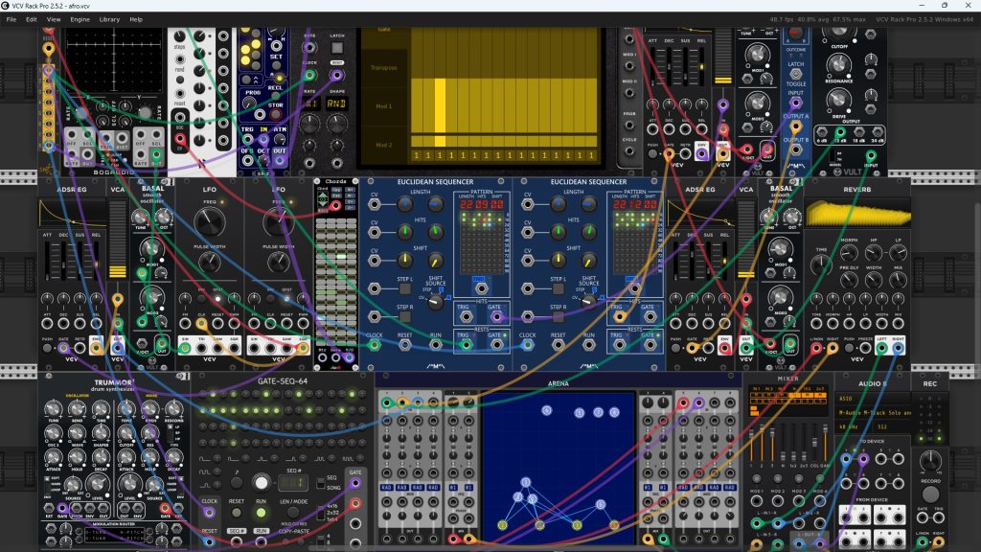
Task: Click the BEND knob on Trummor
Action: point(77,409)
